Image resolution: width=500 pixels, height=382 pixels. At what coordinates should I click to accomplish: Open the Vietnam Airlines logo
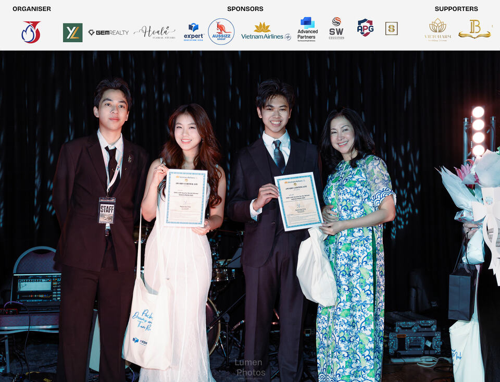pyautogui.click(x=266, y=31)
